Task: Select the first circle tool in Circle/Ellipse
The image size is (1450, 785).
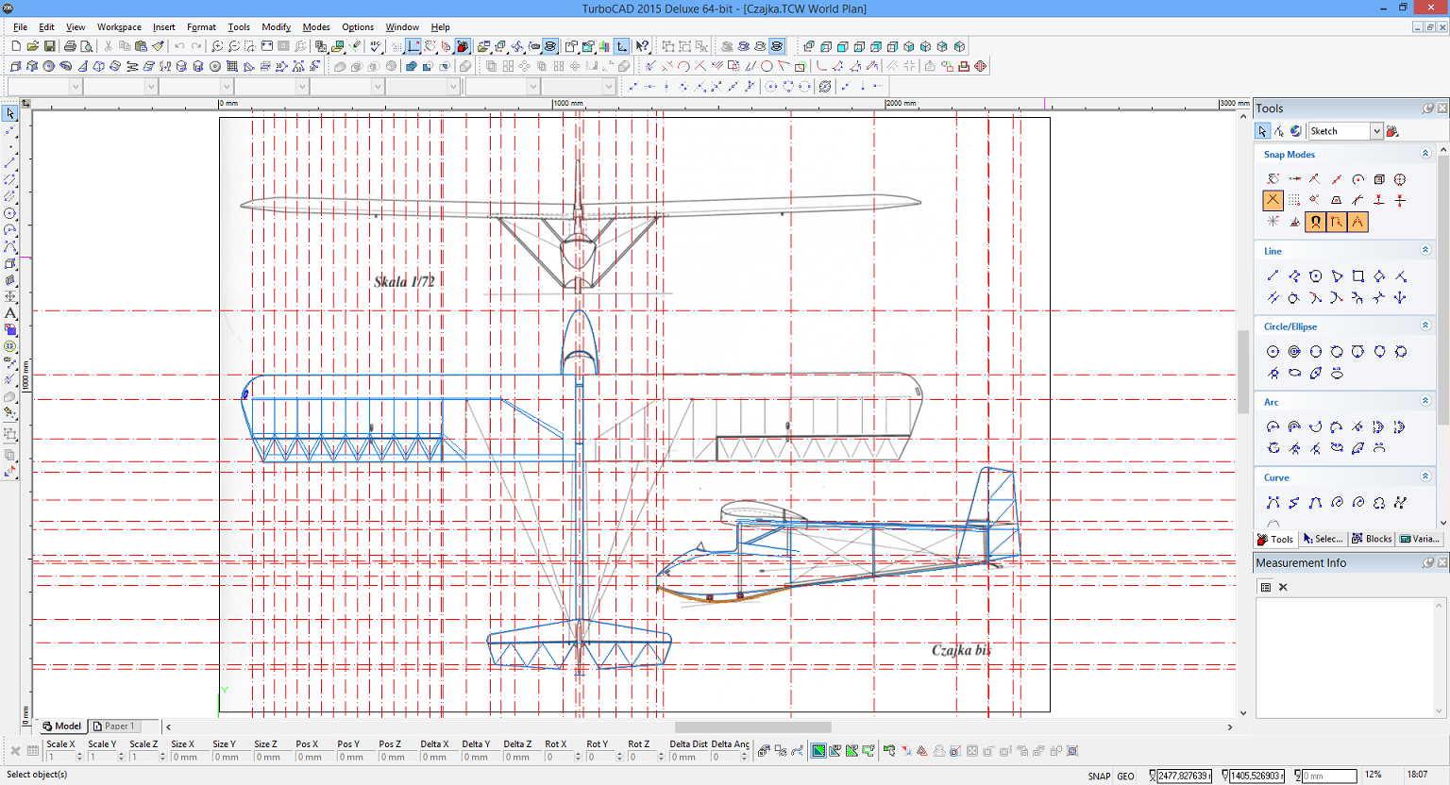Action: (1273, 352)
